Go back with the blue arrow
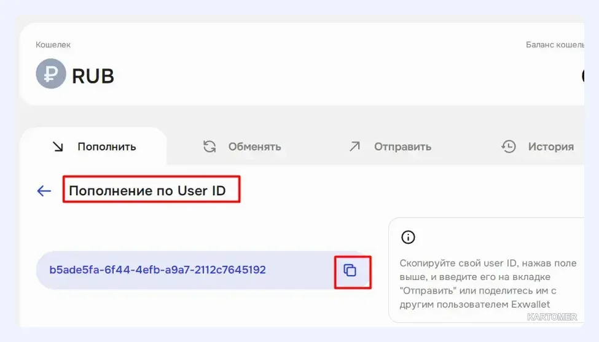The width and height of the screenshot is (599, 342). [44, 190]
